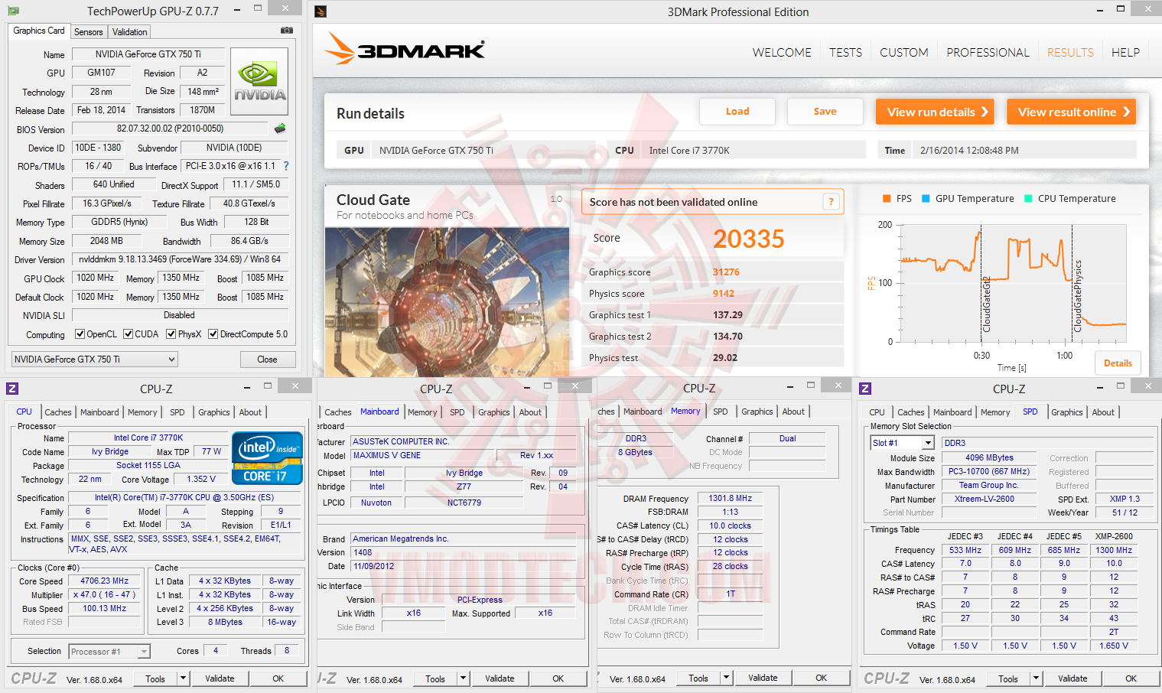Image resolution: width=1162 pixels, height=693 pixels.
Task: Click the Intel Core i7 logo in CPU-Z
Action: coord(268,458)
